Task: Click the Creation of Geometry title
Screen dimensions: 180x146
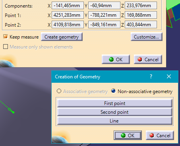Action: pyautogui.click(x=77, y=77)
